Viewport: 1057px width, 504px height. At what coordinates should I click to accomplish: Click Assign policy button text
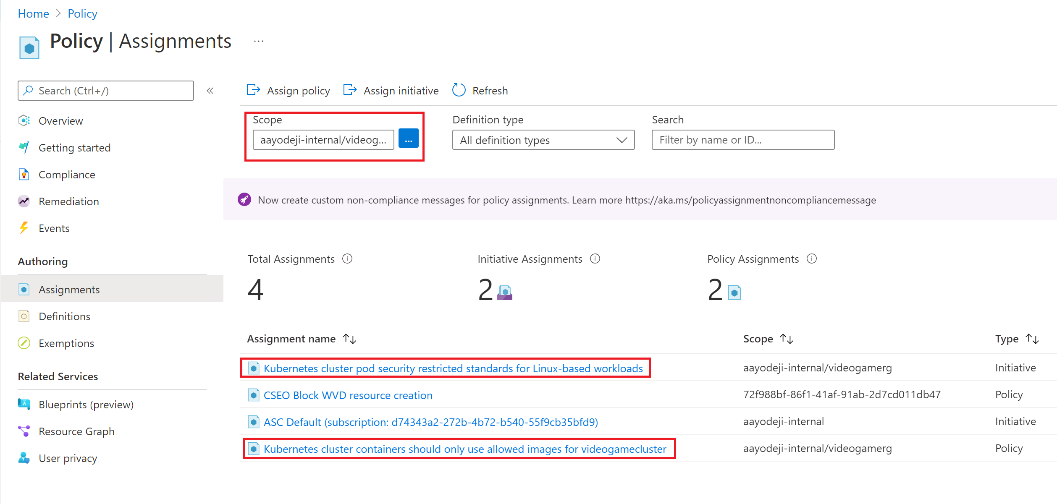tap(299, 91)
